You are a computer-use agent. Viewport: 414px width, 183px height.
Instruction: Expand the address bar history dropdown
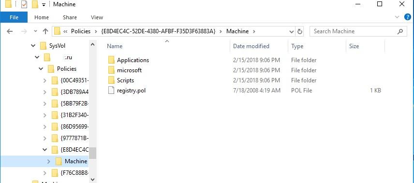292,32
